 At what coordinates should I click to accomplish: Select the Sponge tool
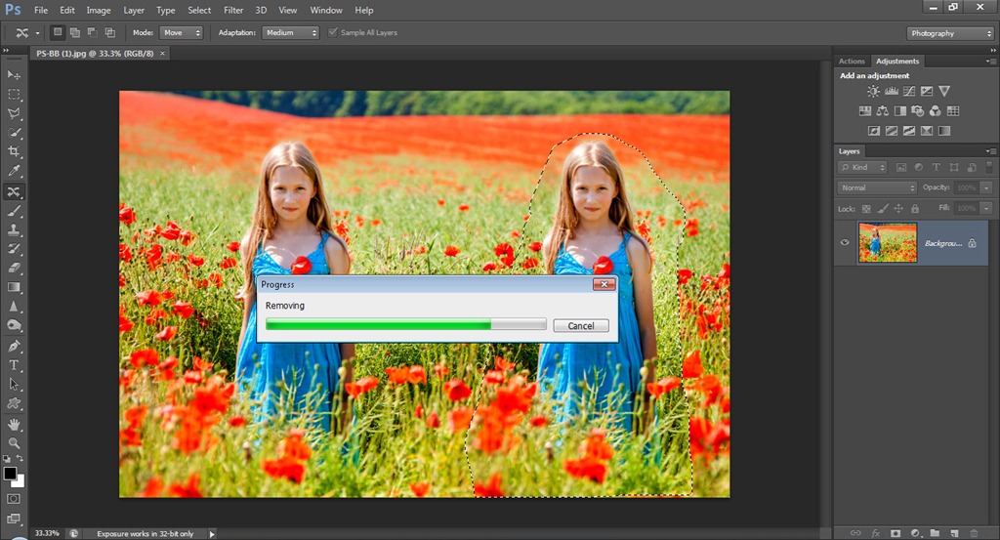pos(14,325)
